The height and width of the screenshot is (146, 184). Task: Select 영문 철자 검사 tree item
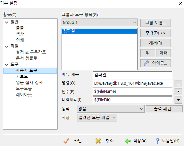point(29,82)
